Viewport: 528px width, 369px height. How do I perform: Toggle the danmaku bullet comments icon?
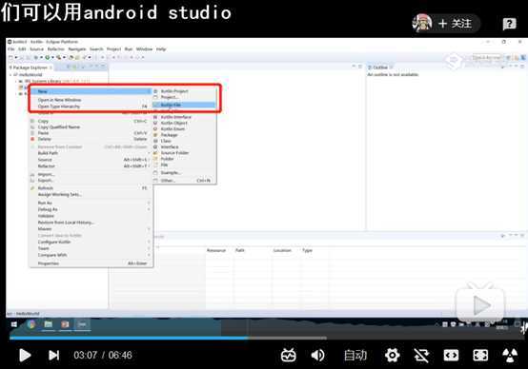[289, 355]
